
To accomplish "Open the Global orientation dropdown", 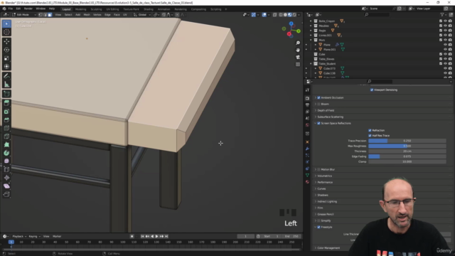I will pos(142,14).
